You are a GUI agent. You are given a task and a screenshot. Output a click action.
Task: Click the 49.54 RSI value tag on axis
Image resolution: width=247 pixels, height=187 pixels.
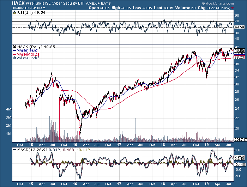(x=240, y=27)
